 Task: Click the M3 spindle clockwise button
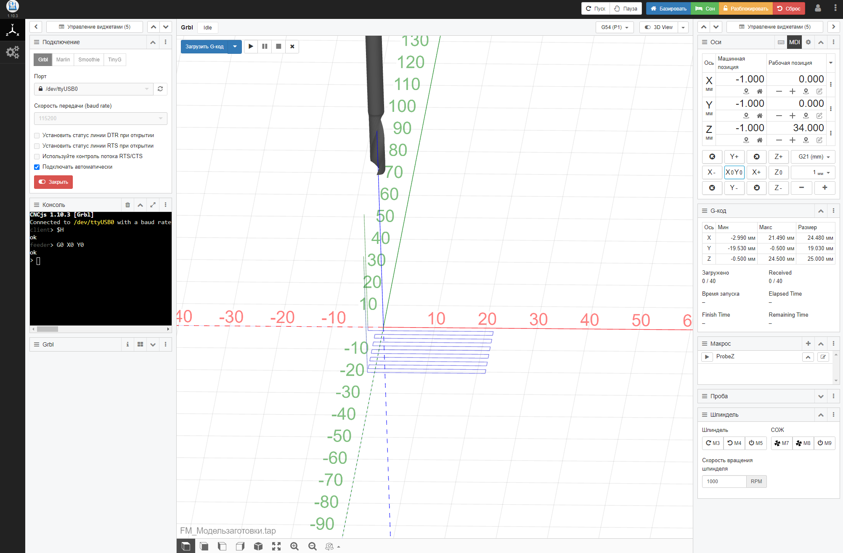[x=713, y=443]
